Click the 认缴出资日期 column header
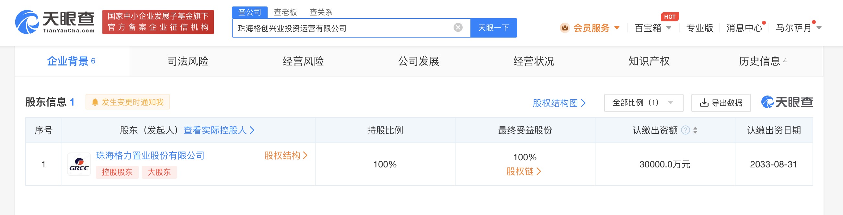The height and width of the screenshot is (215, 843). [x=774, y=130]
